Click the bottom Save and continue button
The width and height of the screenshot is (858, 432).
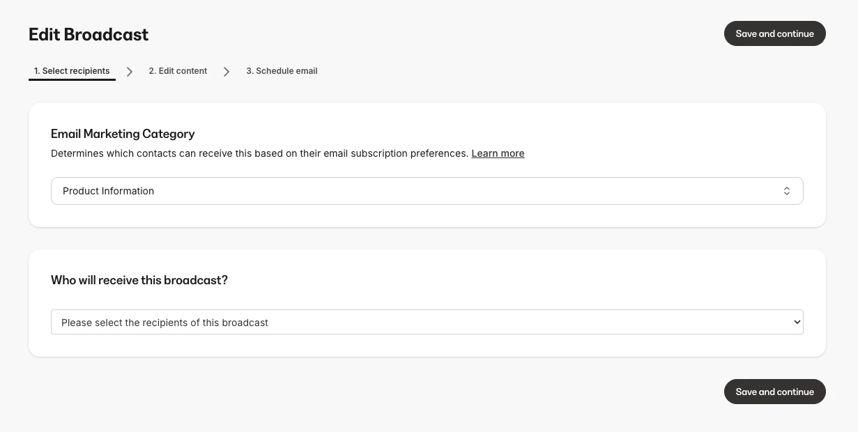(x=774, y=392)
